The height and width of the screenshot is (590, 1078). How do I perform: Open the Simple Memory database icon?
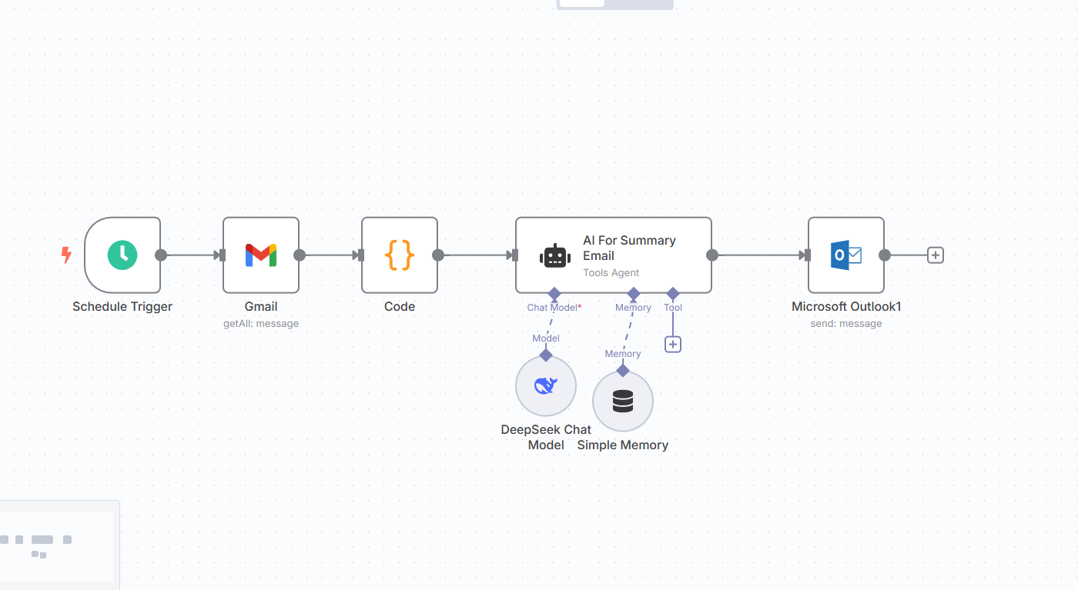623,401
